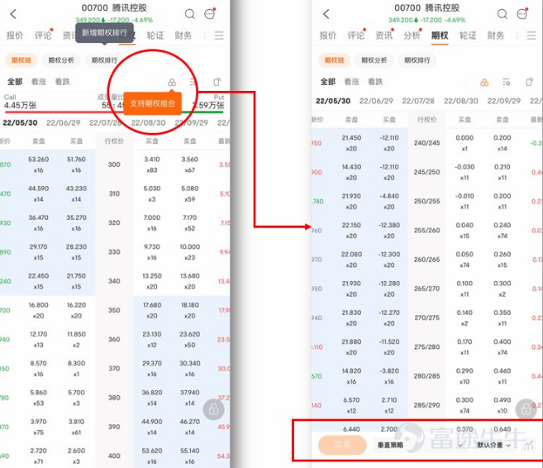Open messages bubble icon on left screen
543x468 pixels.
(x=210, y=14)
